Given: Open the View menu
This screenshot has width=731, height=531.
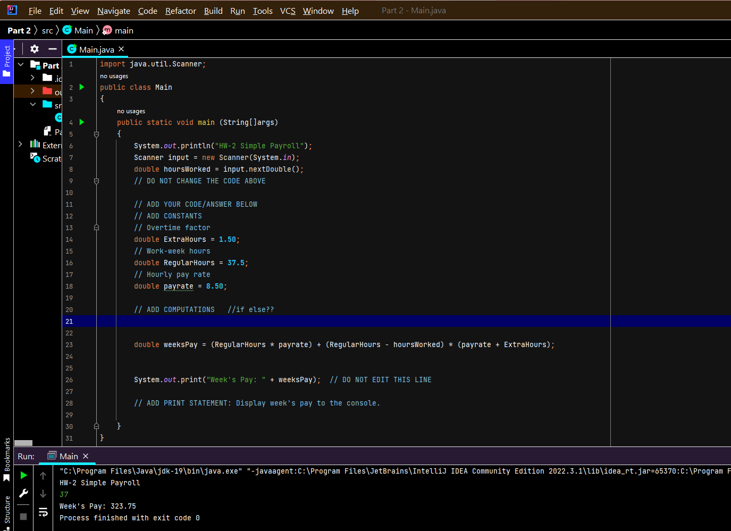Looking at the screenshot, I should click(x=80, y=11).
